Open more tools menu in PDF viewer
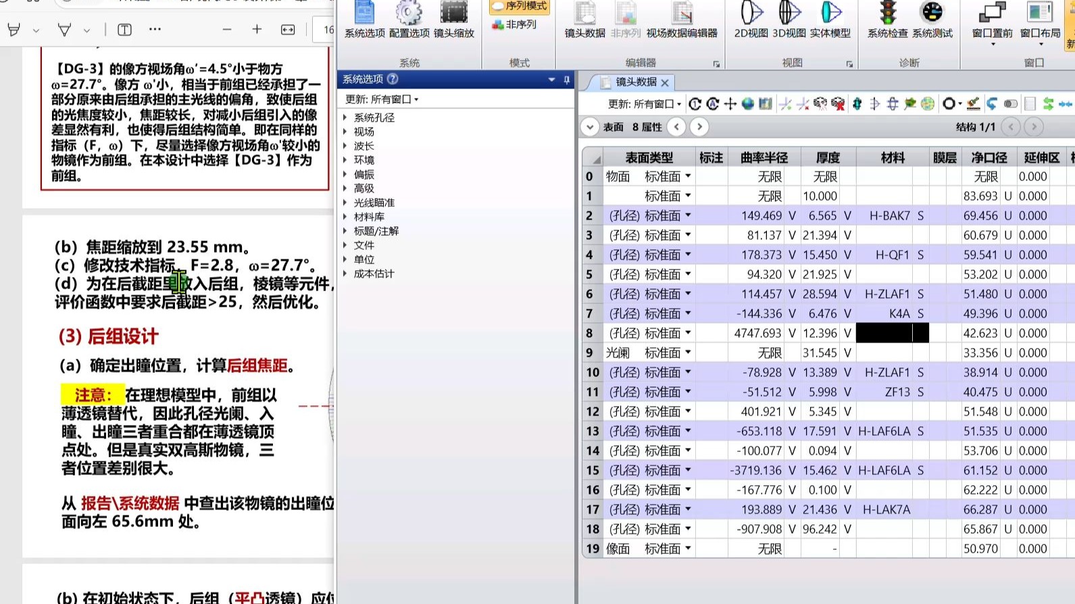The width and height of the screenshot is (1075, 604). 155,30
